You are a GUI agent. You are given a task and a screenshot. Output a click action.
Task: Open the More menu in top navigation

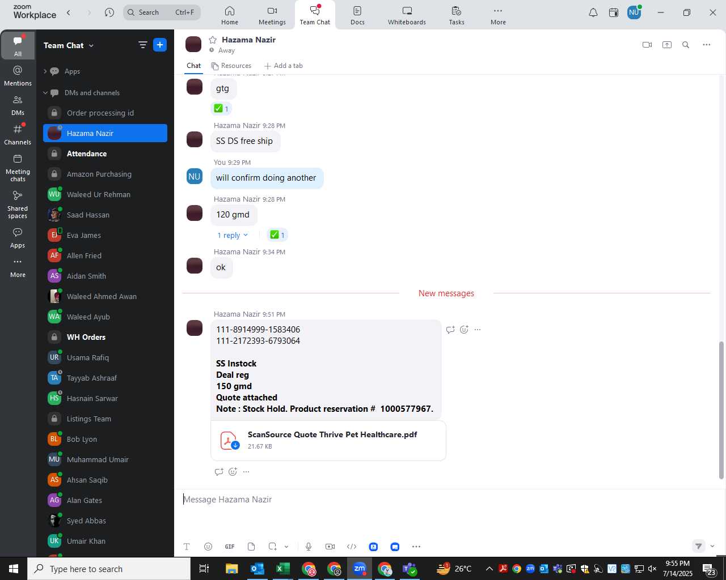[x=498, y=15]
